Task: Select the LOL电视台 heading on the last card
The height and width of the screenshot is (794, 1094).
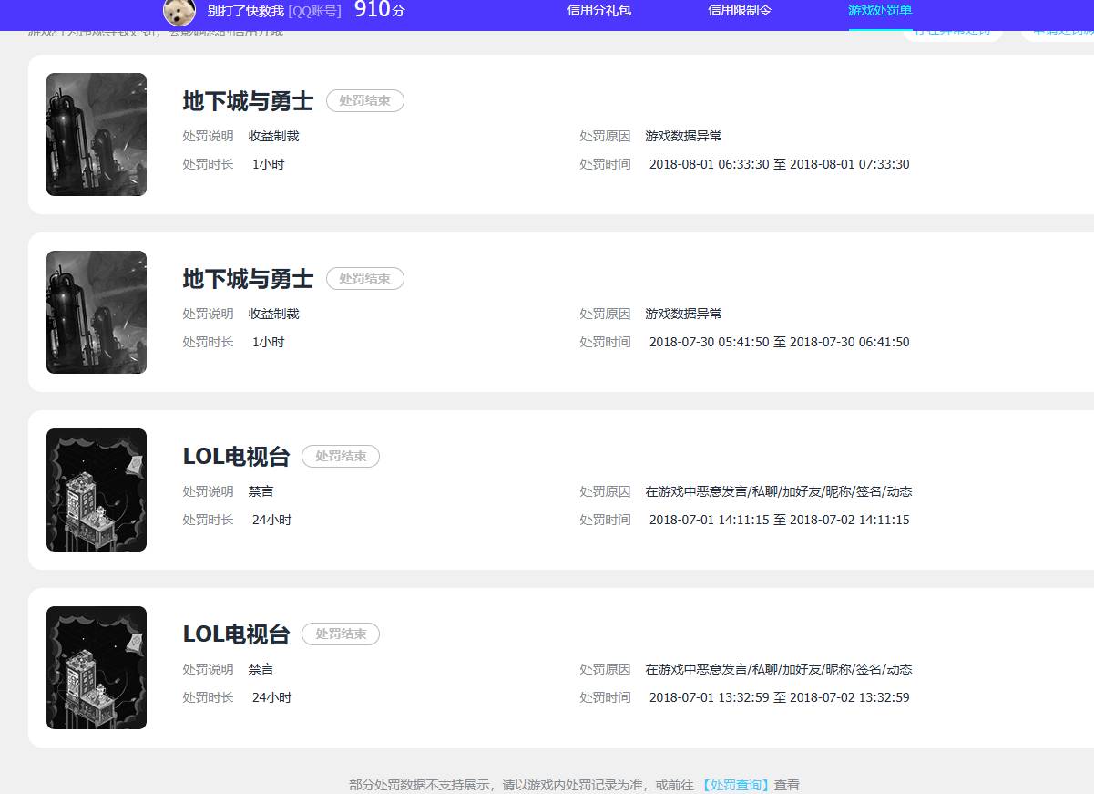Action: tap(235, 634)
